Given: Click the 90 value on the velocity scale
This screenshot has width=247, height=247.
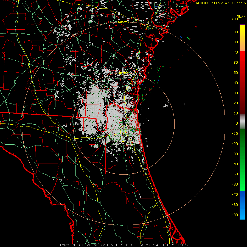Looking at the screenshot, I should coord(236,32).
